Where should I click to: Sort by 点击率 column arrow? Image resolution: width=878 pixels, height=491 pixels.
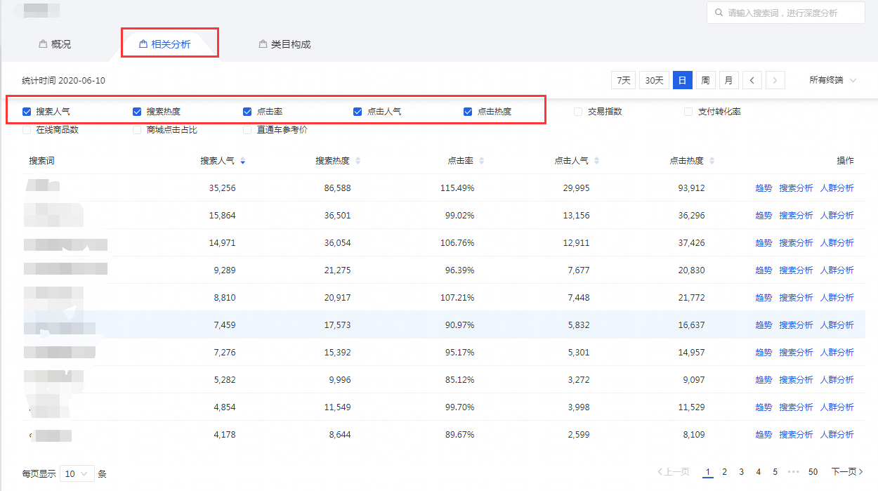[x=481, y=161]
